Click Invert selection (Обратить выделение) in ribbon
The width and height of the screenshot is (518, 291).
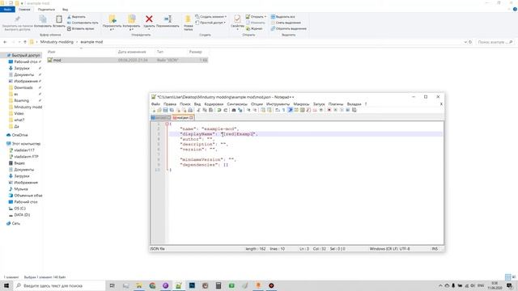coord(289,29)
